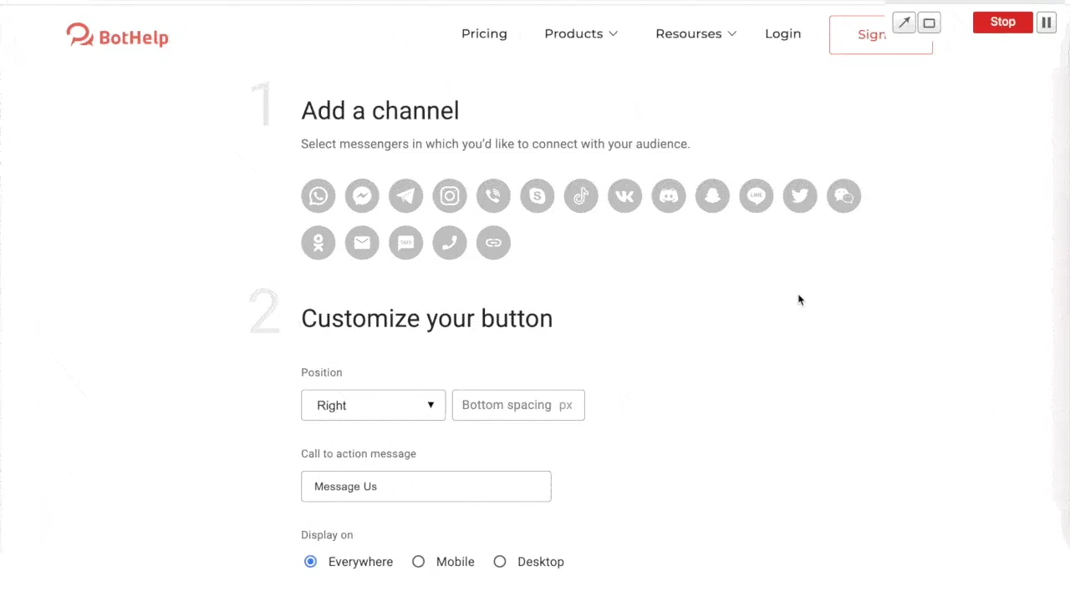
Task: Choose the Twitter channel icon
Action: [800, 196]
